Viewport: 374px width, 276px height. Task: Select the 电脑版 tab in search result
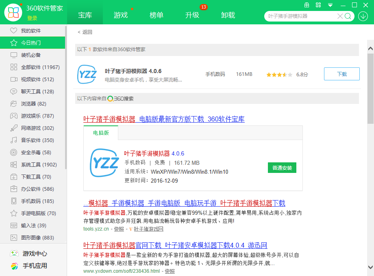coord(101,133)
